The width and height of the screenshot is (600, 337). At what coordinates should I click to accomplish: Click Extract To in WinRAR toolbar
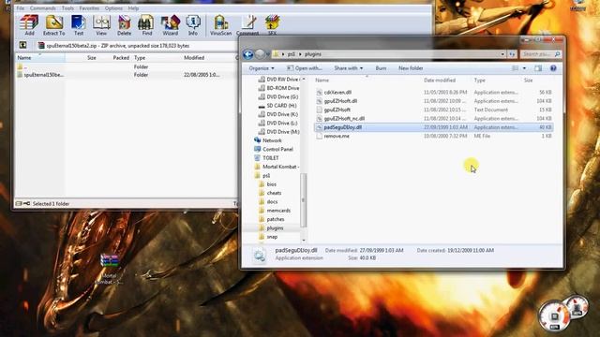click(x=54, y=25)
